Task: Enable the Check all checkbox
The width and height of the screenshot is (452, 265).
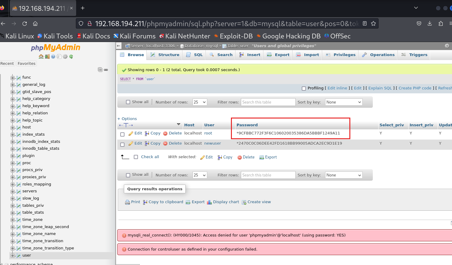Action: pos(136,157)
